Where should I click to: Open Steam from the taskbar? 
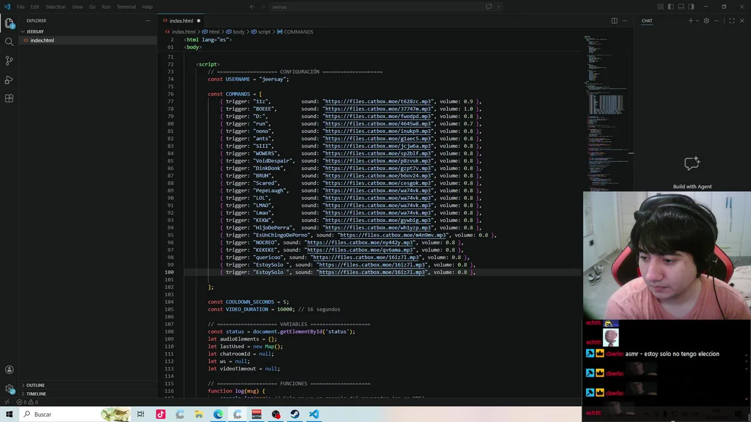295,414
